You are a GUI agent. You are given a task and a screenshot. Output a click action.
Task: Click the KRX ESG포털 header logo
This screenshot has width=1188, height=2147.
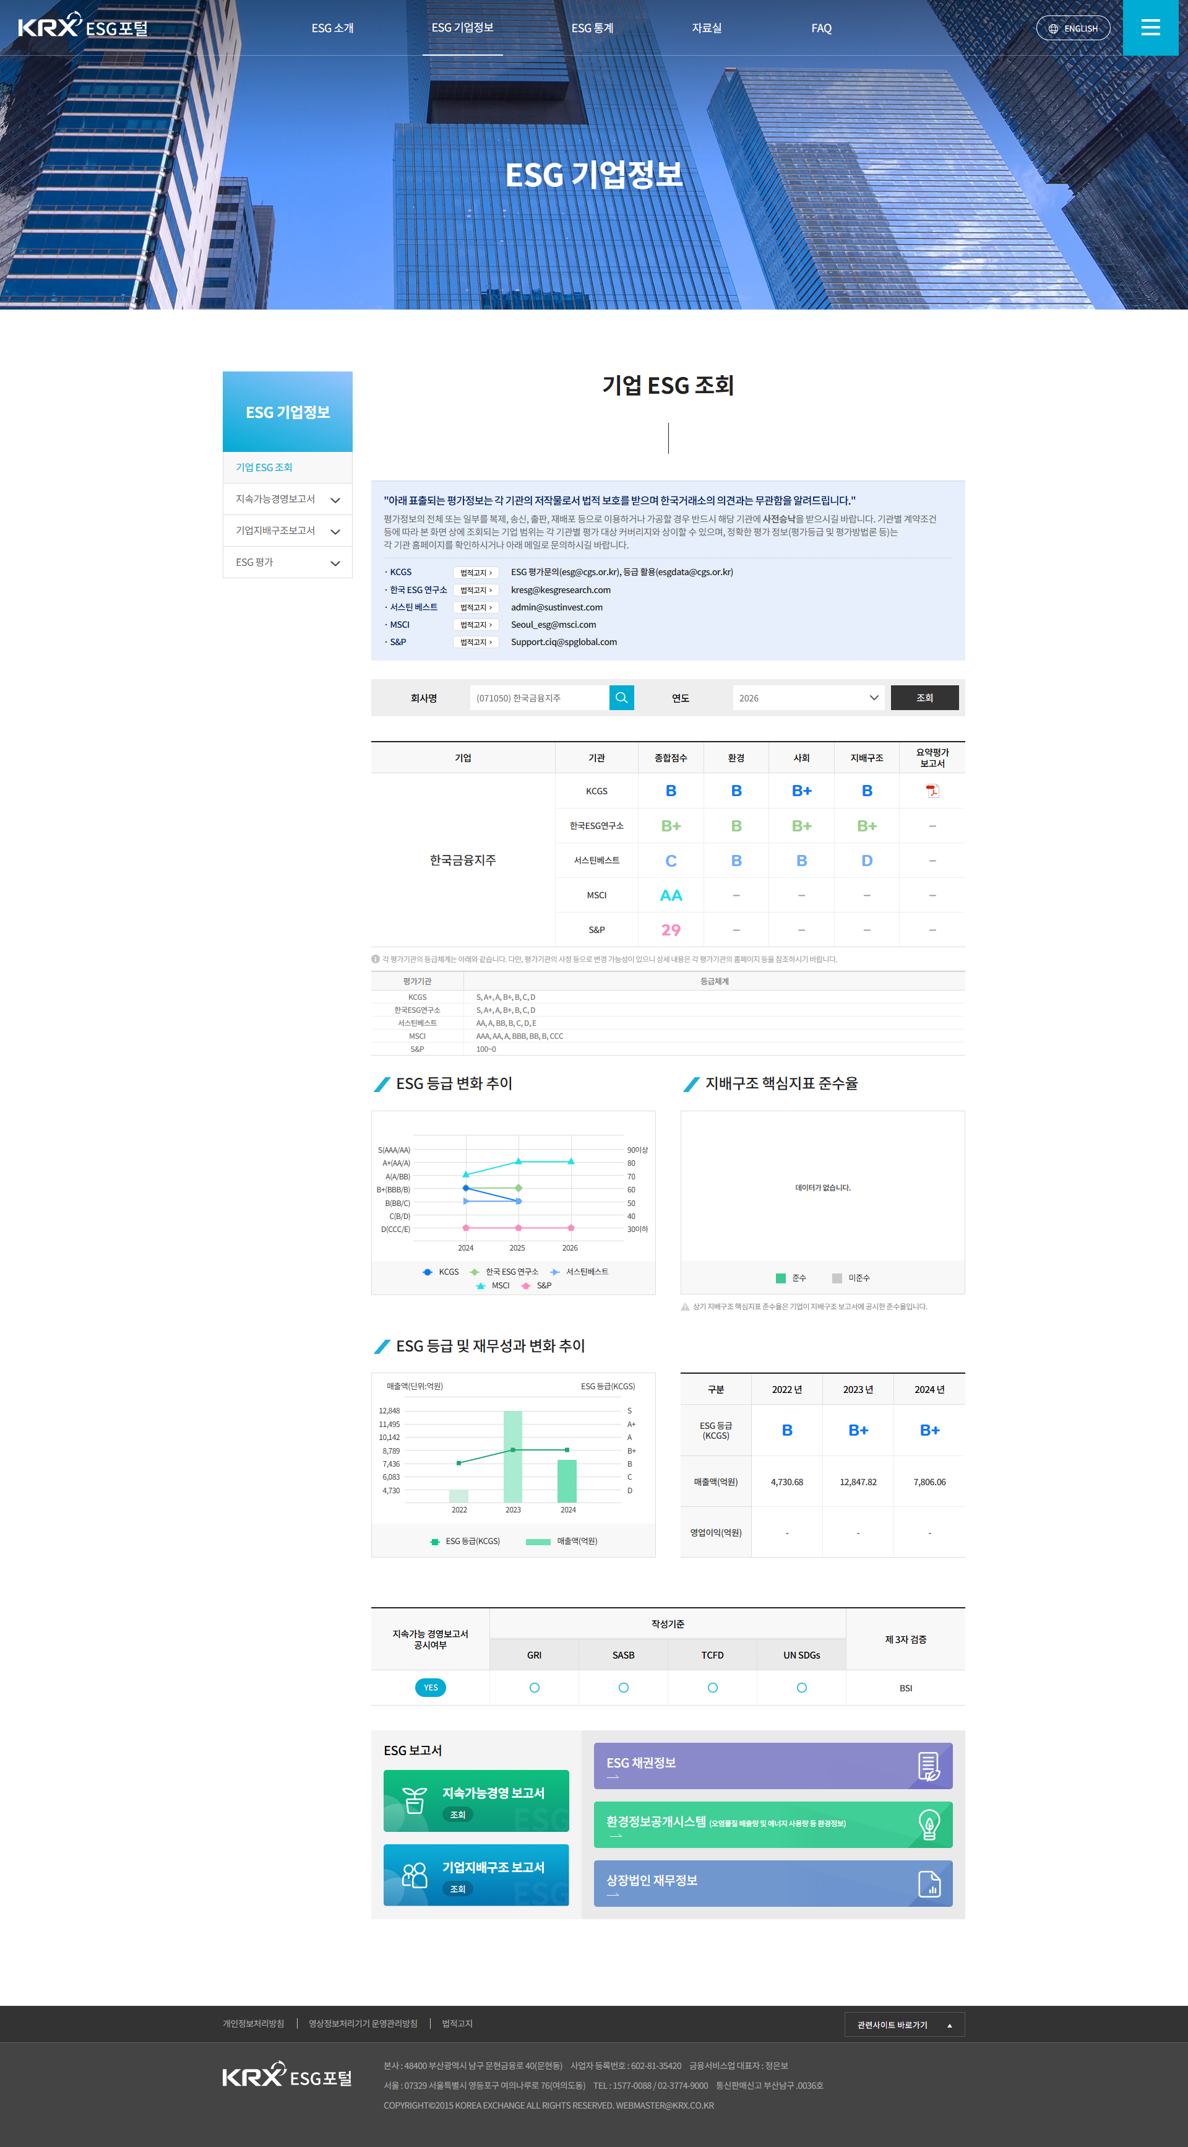click(x=82, y=27)
